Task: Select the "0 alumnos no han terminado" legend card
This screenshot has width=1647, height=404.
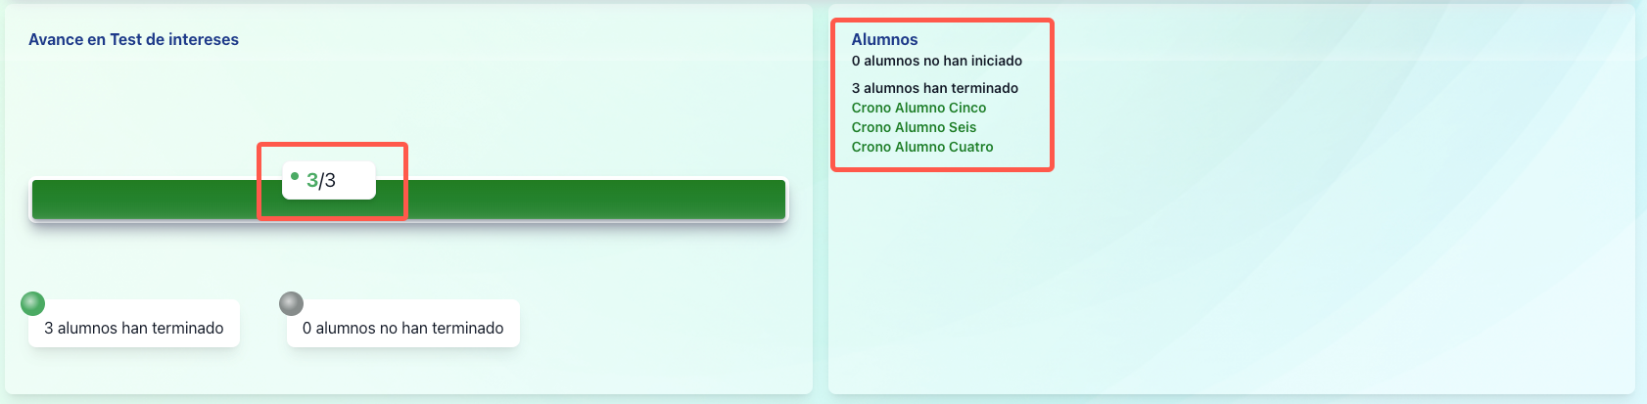Action: (x=403, y=328)
